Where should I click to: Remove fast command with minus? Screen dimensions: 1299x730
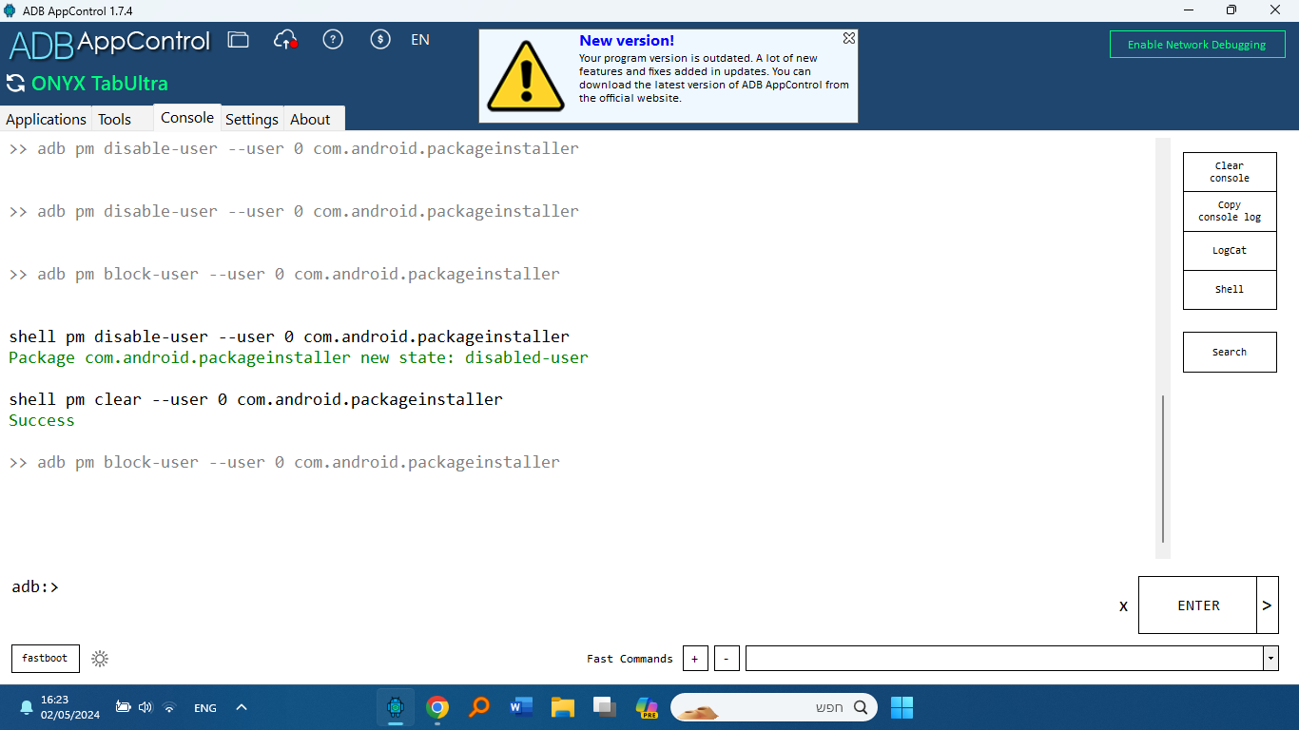pos(727,659)
